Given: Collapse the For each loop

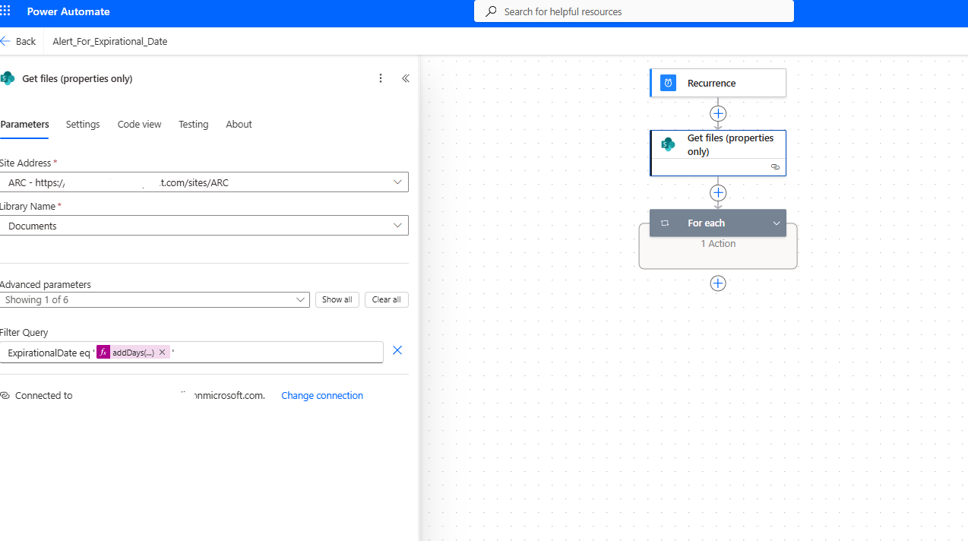Looking at the screenshot, I should [x=777, y=223].
